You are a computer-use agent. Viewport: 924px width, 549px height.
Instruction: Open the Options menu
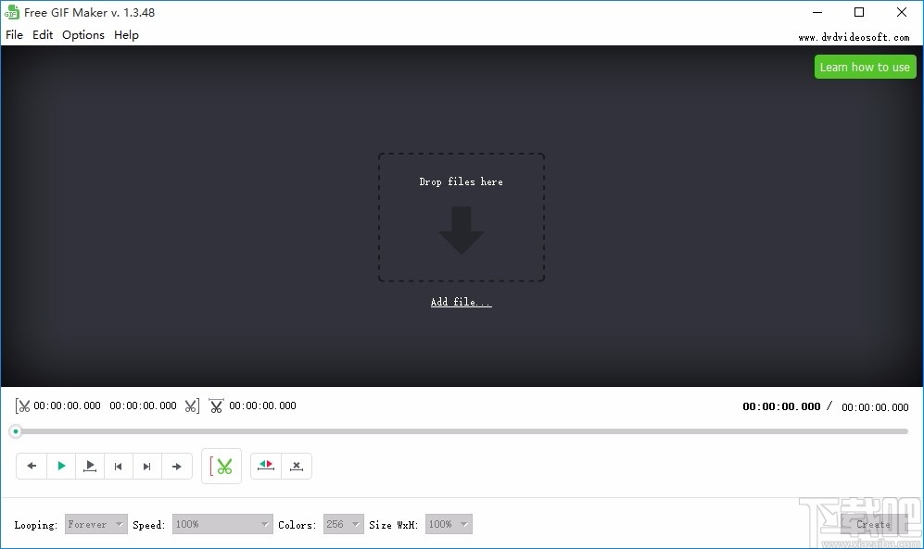[x=82, y=34]
